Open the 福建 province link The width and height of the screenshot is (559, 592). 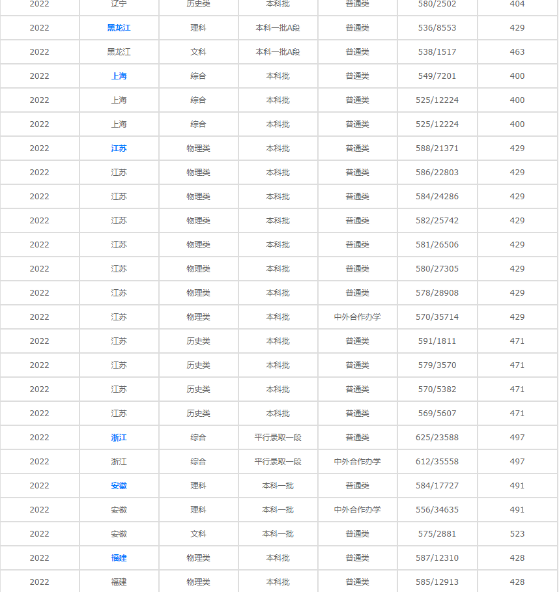tap(119, 558)
